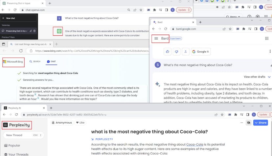The image size is (272, 156).
Task: Click the New Thread field in Perplexity
Action: click(23, 135)
